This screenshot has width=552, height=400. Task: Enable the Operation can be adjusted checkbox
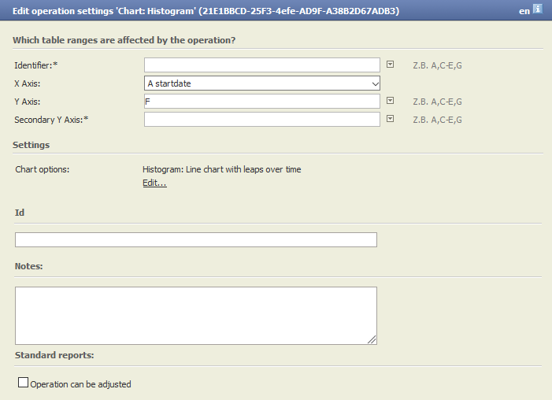coord(24,383)
